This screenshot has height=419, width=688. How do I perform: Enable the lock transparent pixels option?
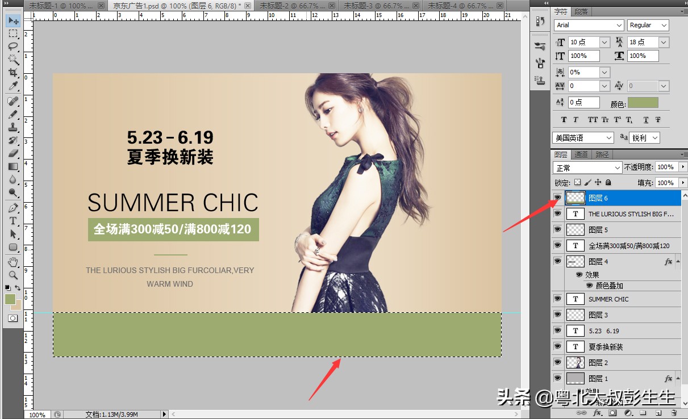[578, 182]
